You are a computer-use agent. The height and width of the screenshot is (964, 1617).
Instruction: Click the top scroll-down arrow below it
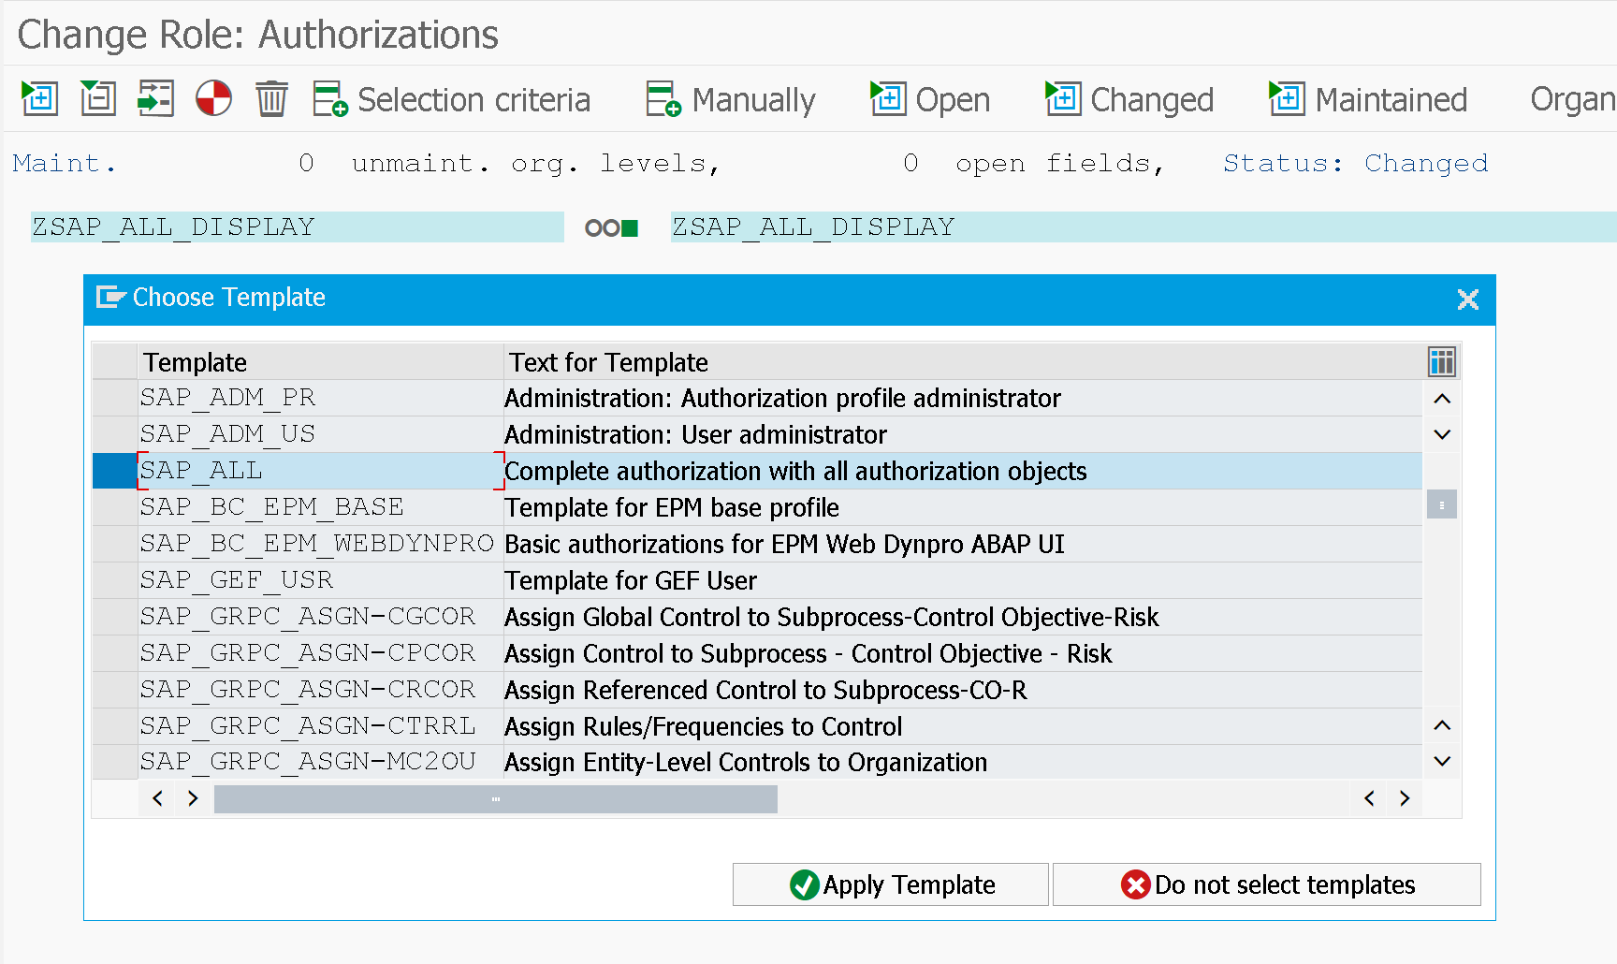[x=1442, y=434]
